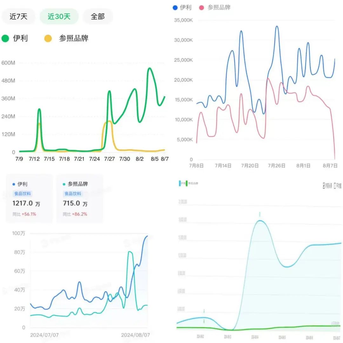Click the 1217.0万 metric value
This screenshot has height=343, width=343.
(27, 204)
